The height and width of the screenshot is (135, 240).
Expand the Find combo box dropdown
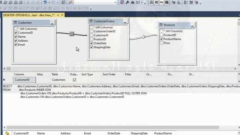[115, 2]
